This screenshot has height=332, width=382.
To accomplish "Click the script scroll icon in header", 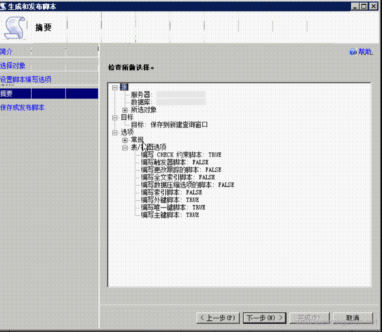I will (15, 27).
